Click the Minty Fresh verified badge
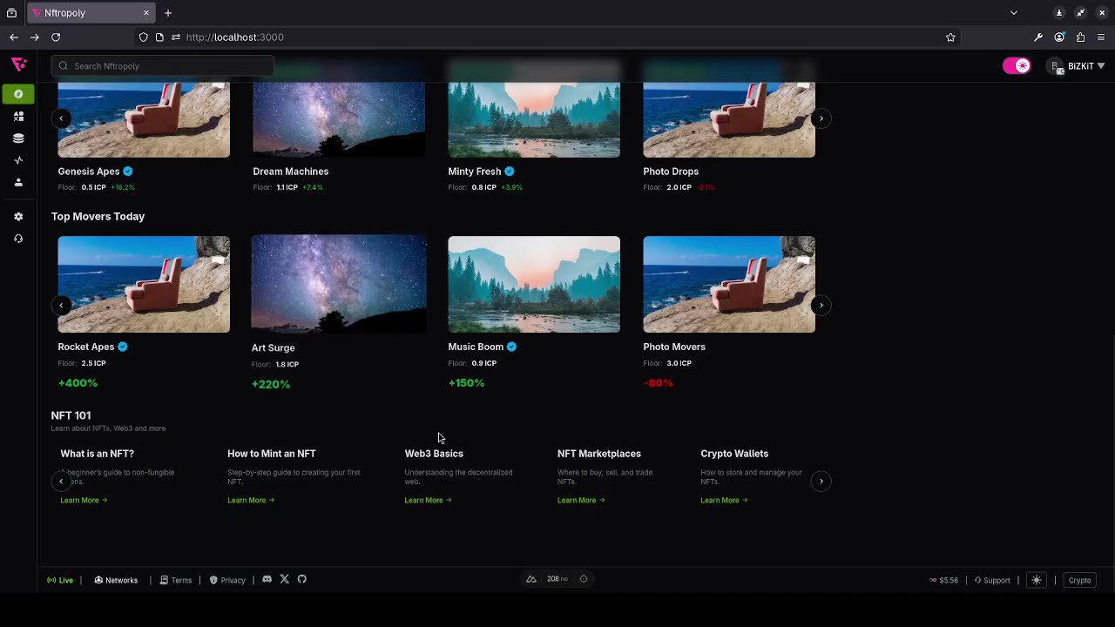This screenshot has width=1115, height=627. click(510, 172)
